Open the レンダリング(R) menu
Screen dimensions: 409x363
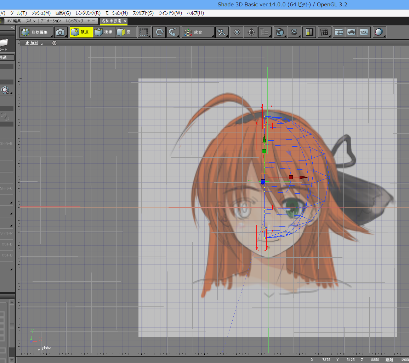click(x=88, y=13)
